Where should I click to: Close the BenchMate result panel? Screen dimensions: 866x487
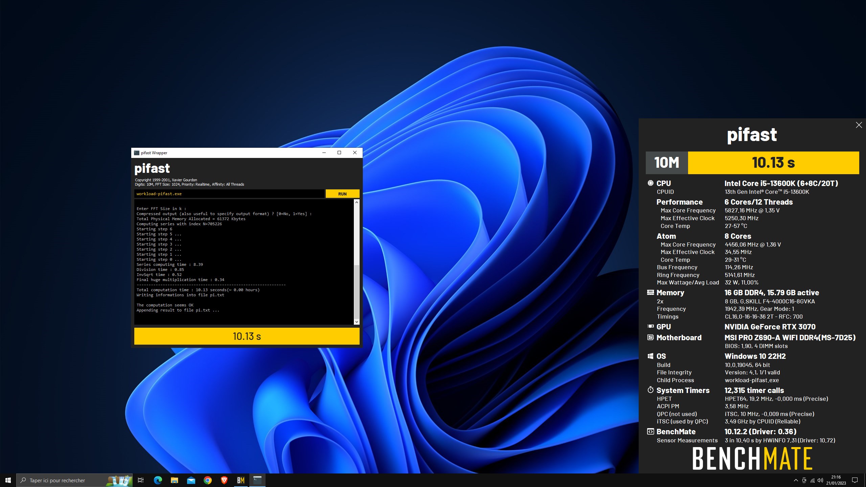pyautogui.click(x=859, y=125)
